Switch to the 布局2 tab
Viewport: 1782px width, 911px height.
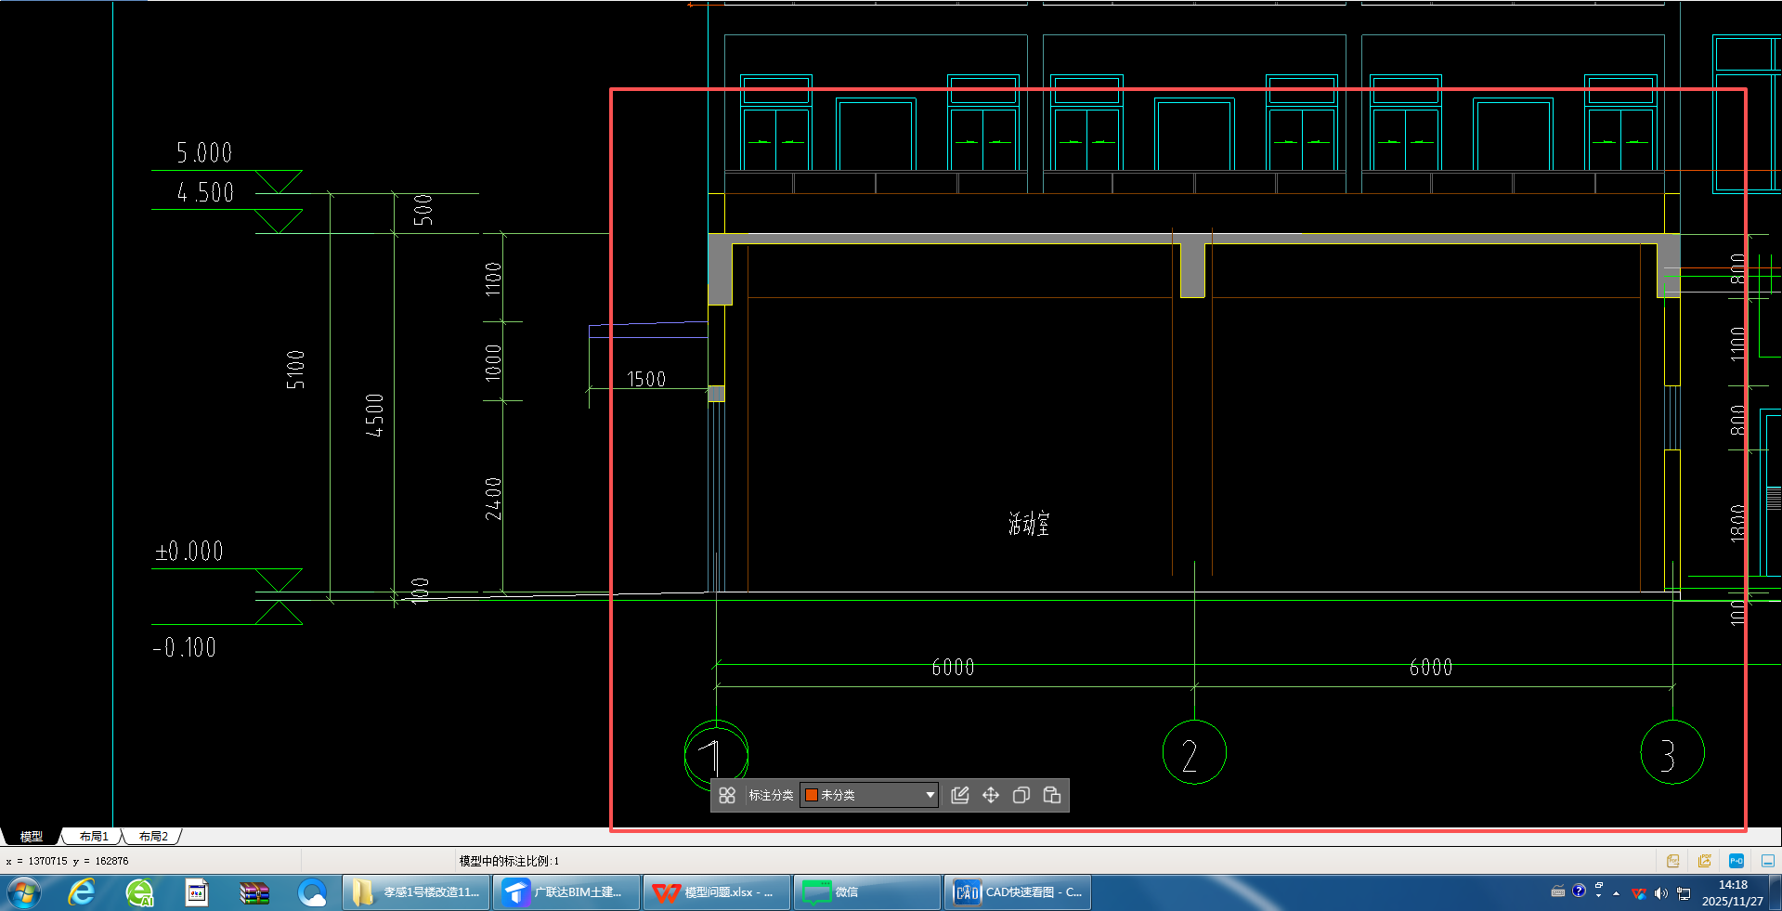[153, 837]
